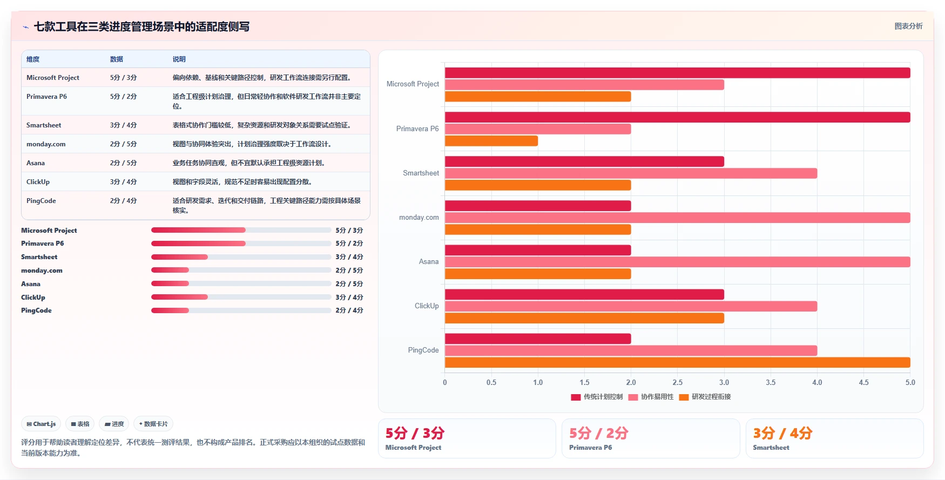Click the 2.5 tick on the chart x-axis
This screenshot has width=945, height=480.
click(678, 382)
